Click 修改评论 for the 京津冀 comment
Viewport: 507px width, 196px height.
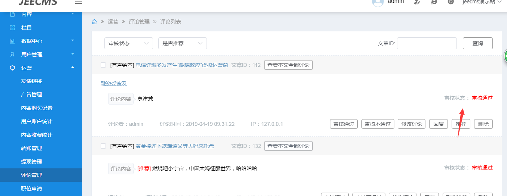point(412,124)
